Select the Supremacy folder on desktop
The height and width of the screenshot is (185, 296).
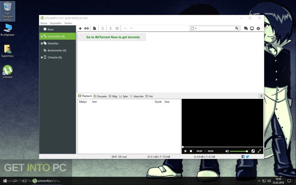point(8,51)
